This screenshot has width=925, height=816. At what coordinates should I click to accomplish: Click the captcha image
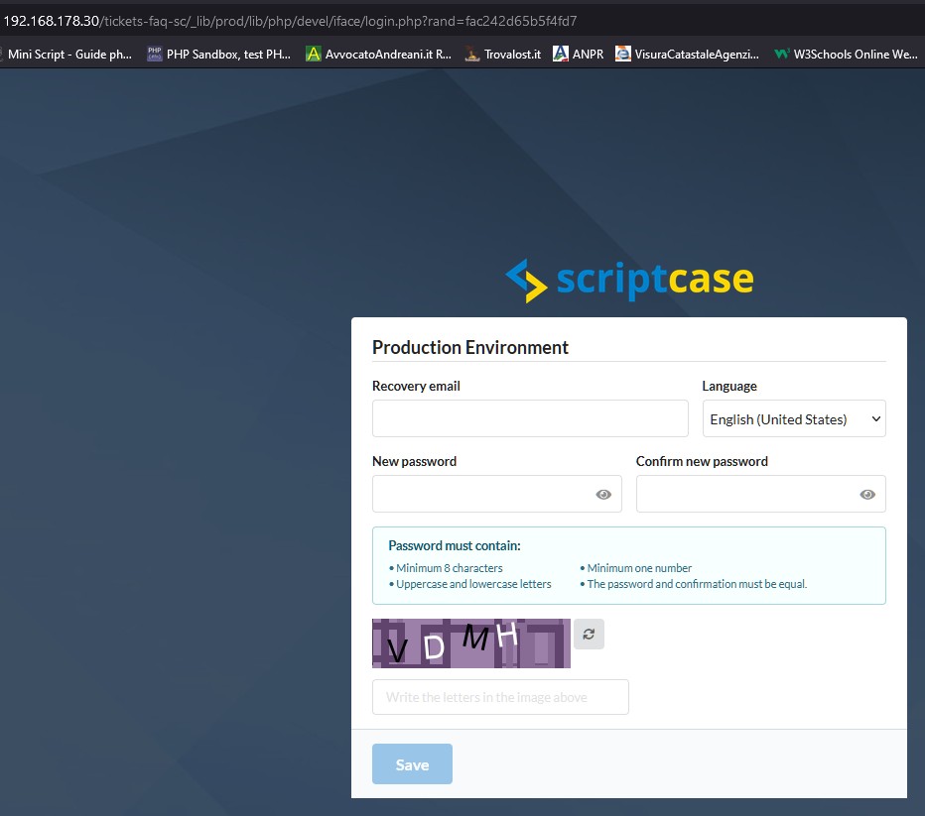pos(471,643)
